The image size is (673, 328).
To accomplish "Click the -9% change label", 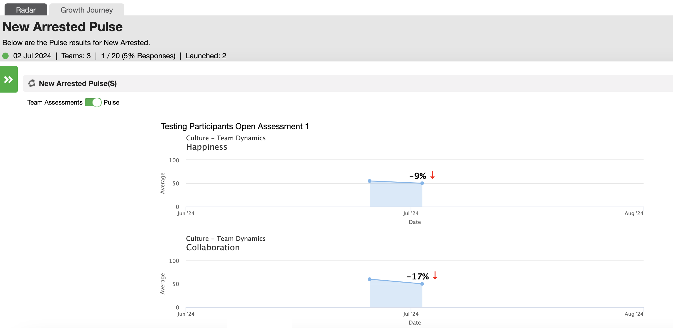I will click(418, 176).
